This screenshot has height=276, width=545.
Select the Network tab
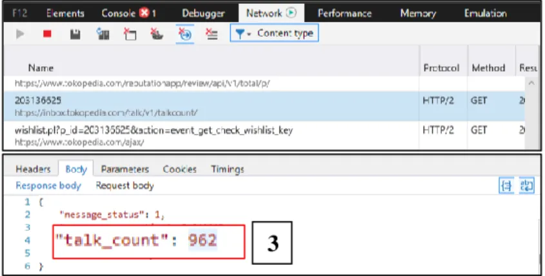271,13
